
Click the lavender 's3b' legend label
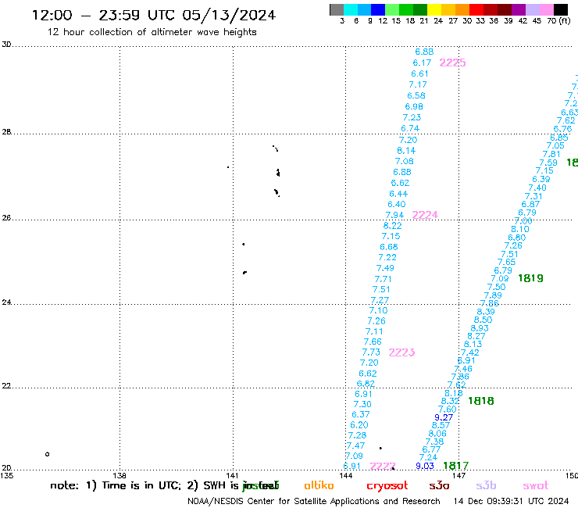(x=486, y=485)
